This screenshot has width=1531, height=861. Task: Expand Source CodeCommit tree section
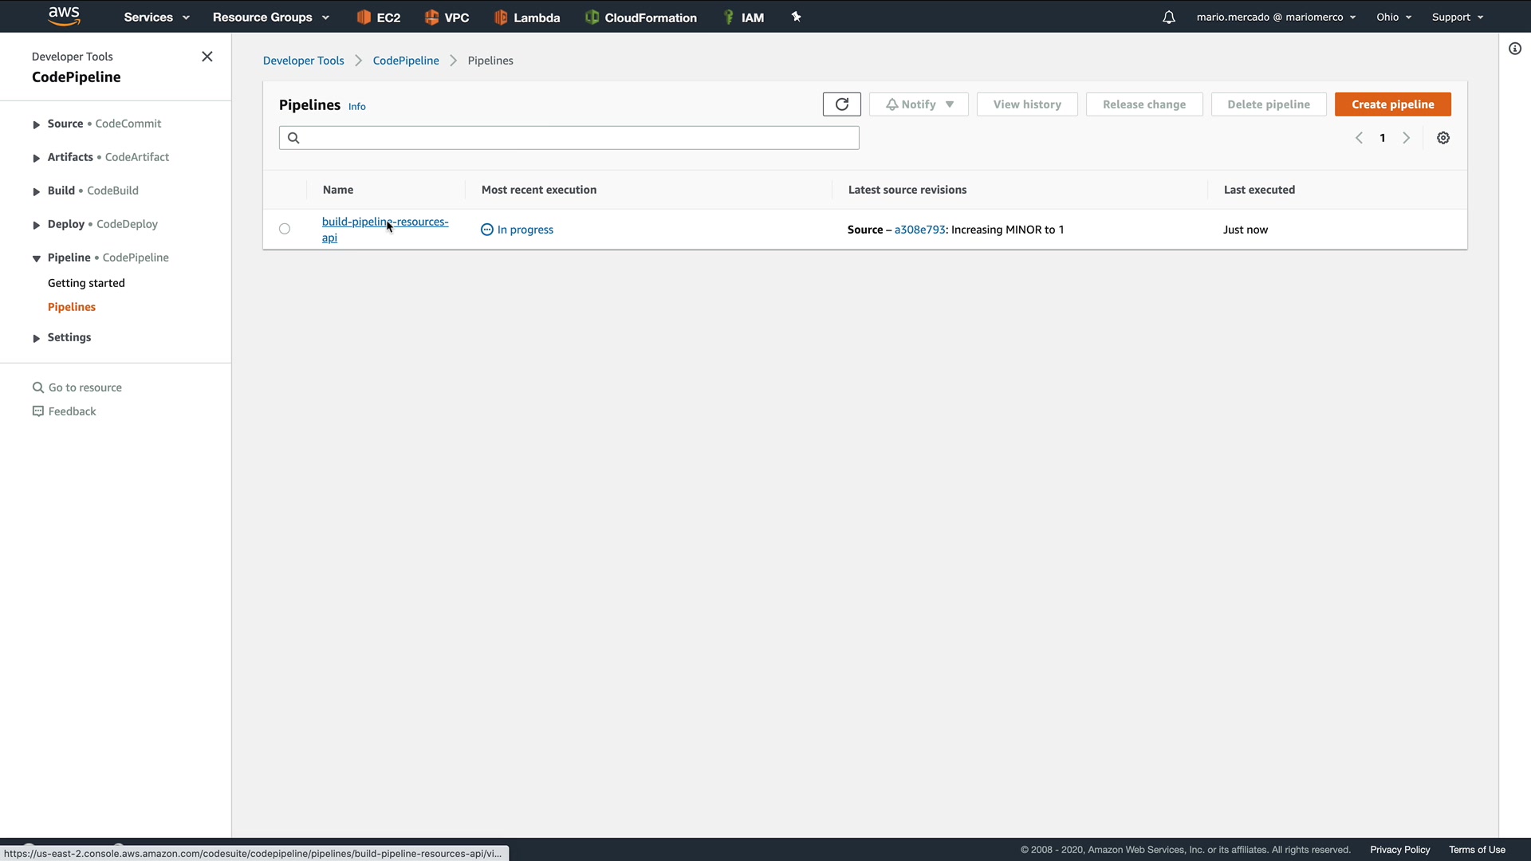[36, 124]
